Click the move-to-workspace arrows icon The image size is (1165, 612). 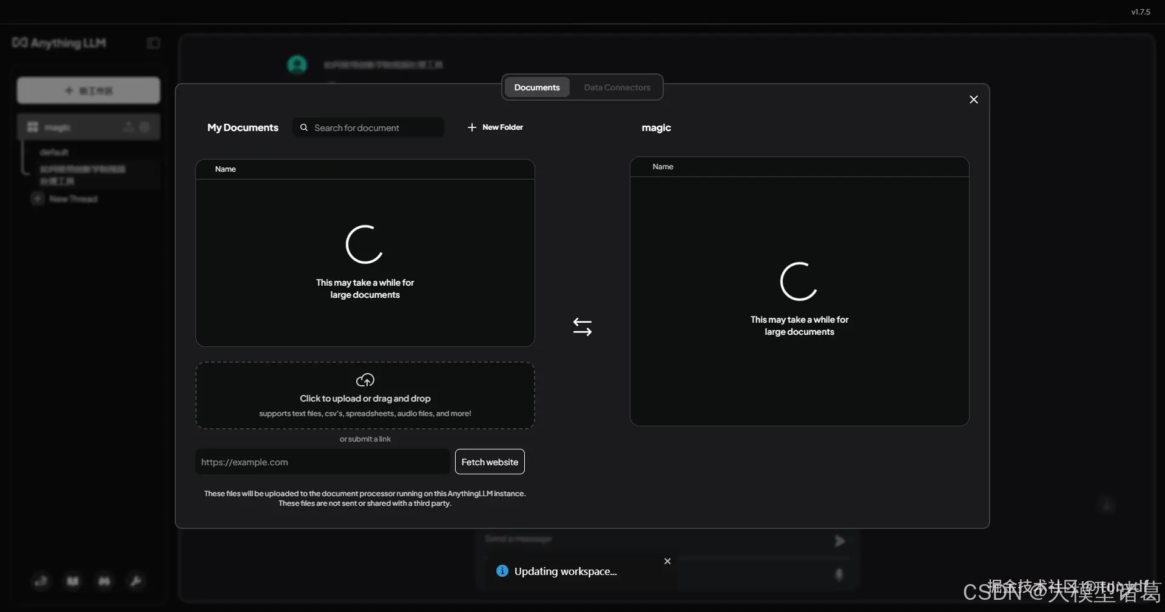(x=582, y=327)
